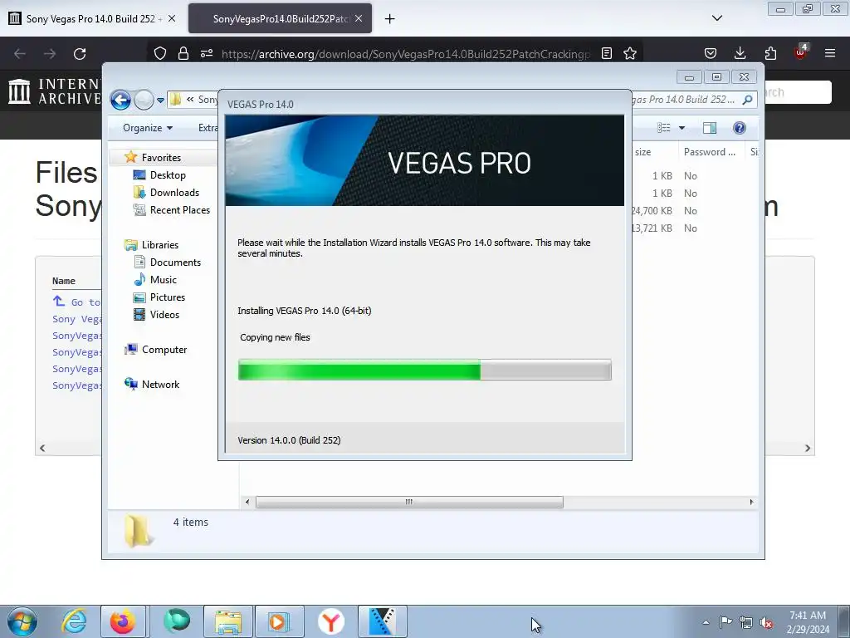
Task: Click the installer progress bar
Action: pyautogui.click(x=424, y=370)
